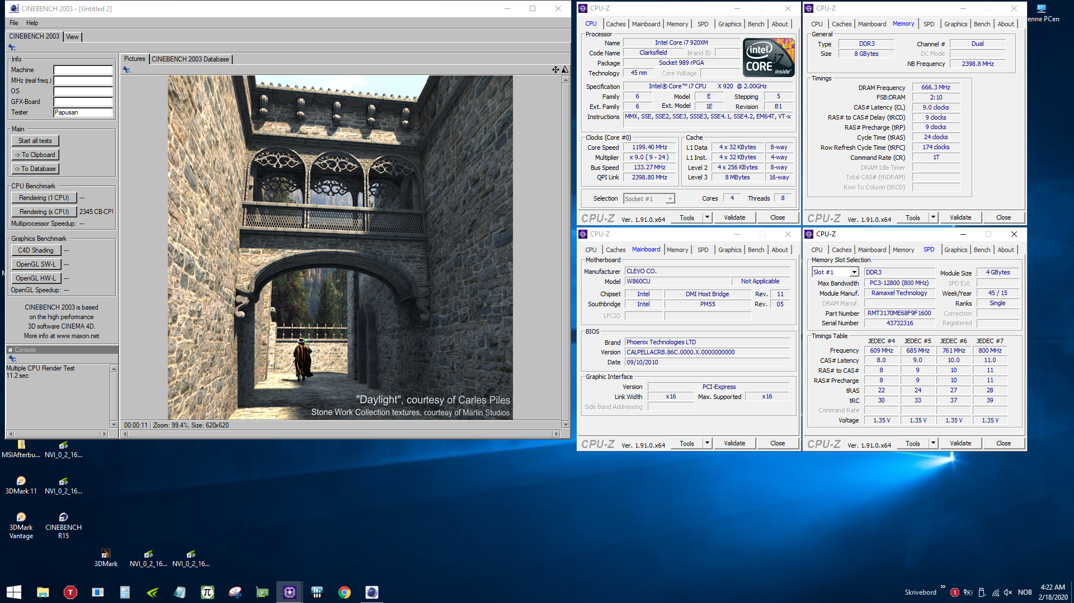Run the Rendering (1 CPU) benchmark

[x=44, y=198]
